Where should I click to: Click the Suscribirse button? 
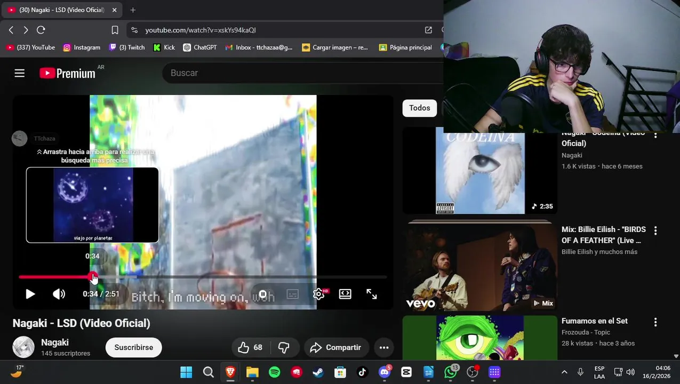pos(134,347)
